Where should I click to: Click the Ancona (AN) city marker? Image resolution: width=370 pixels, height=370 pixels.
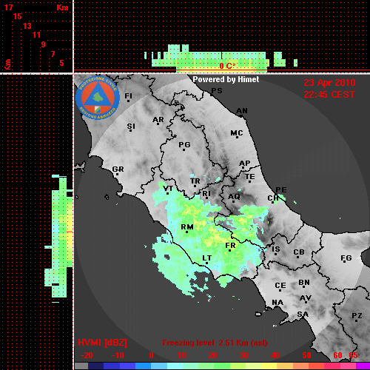pos(242,112)
